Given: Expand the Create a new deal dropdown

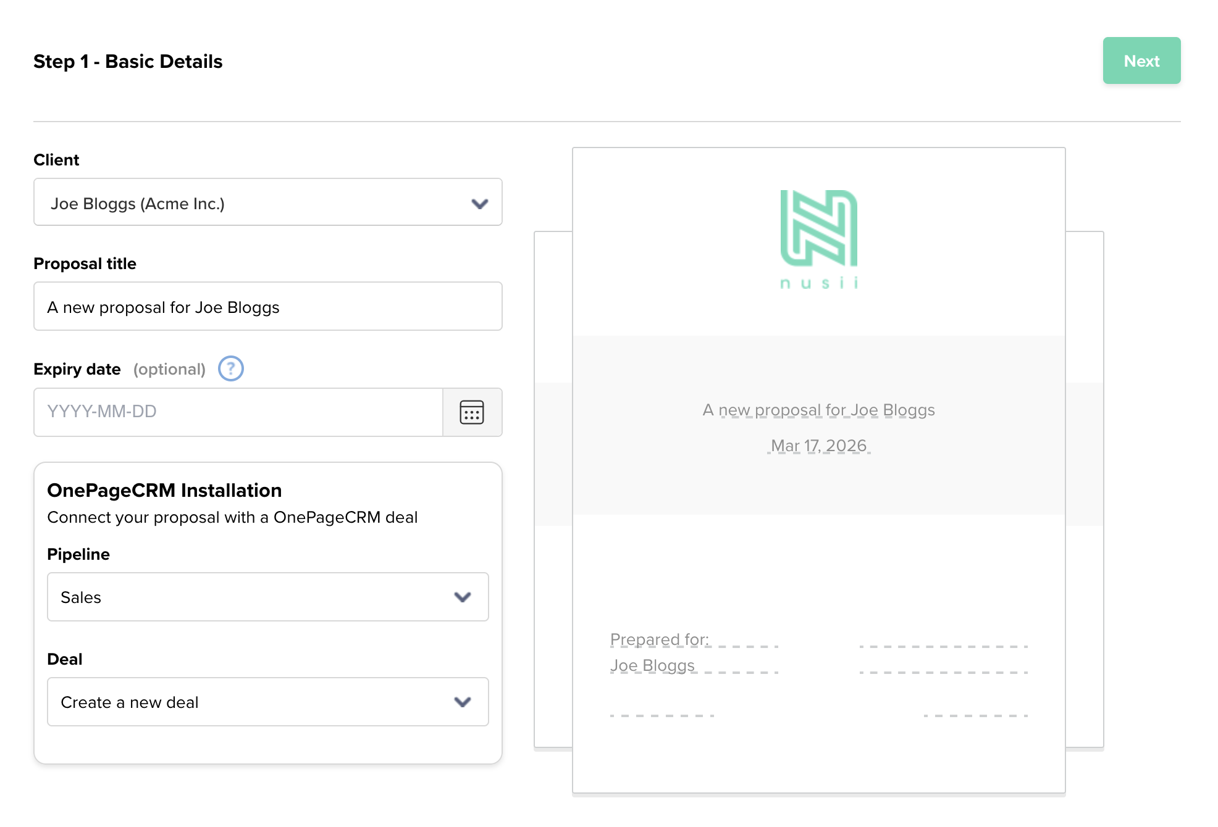Looking at the screenshot, I should [x=267, y=702].
